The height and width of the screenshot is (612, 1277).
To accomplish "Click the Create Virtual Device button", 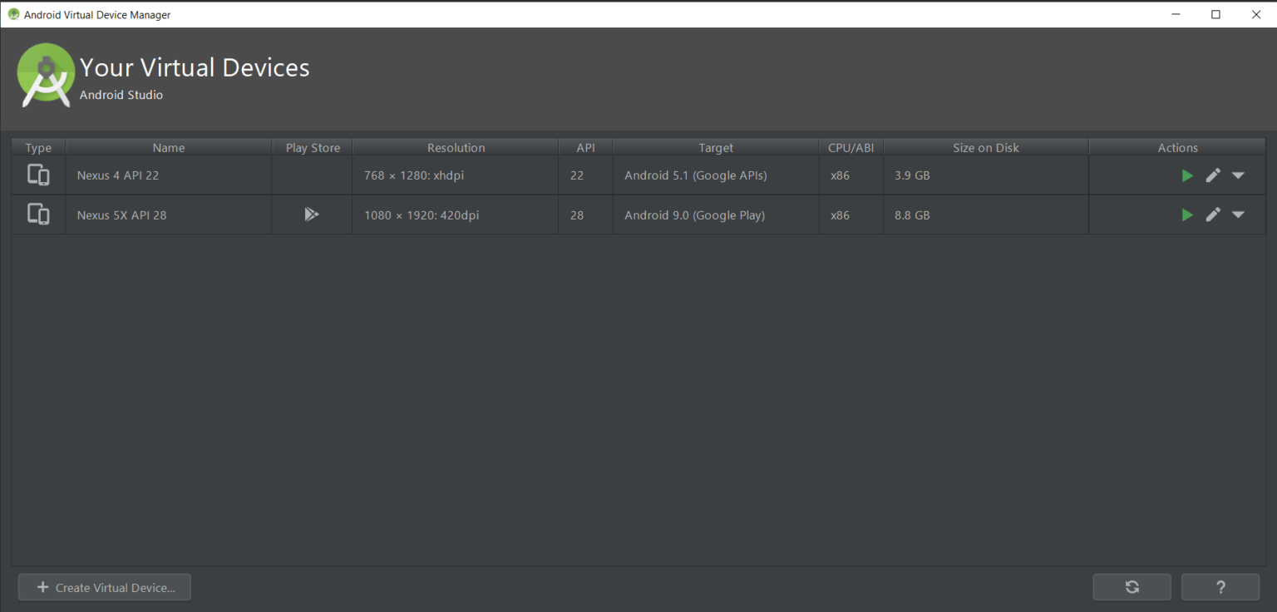I will (x=104, y=587).
